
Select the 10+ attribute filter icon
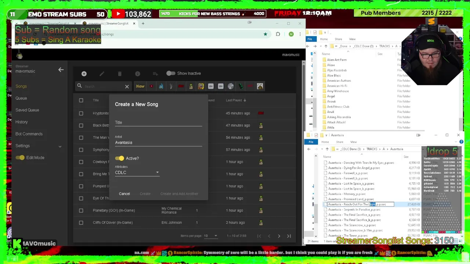pos(211,86)
